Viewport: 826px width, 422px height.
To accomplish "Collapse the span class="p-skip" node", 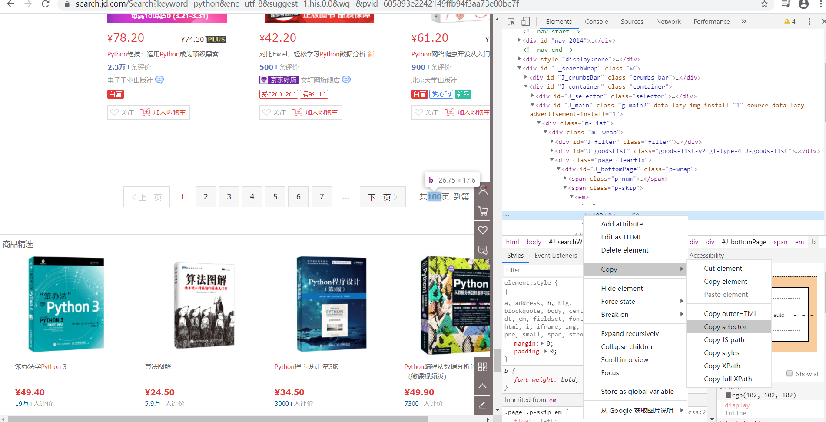I will click(x=565, y=187).
